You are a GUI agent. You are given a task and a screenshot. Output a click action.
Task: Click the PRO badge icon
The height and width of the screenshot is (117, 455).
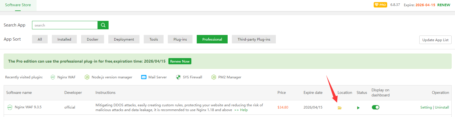coord(380,5)
